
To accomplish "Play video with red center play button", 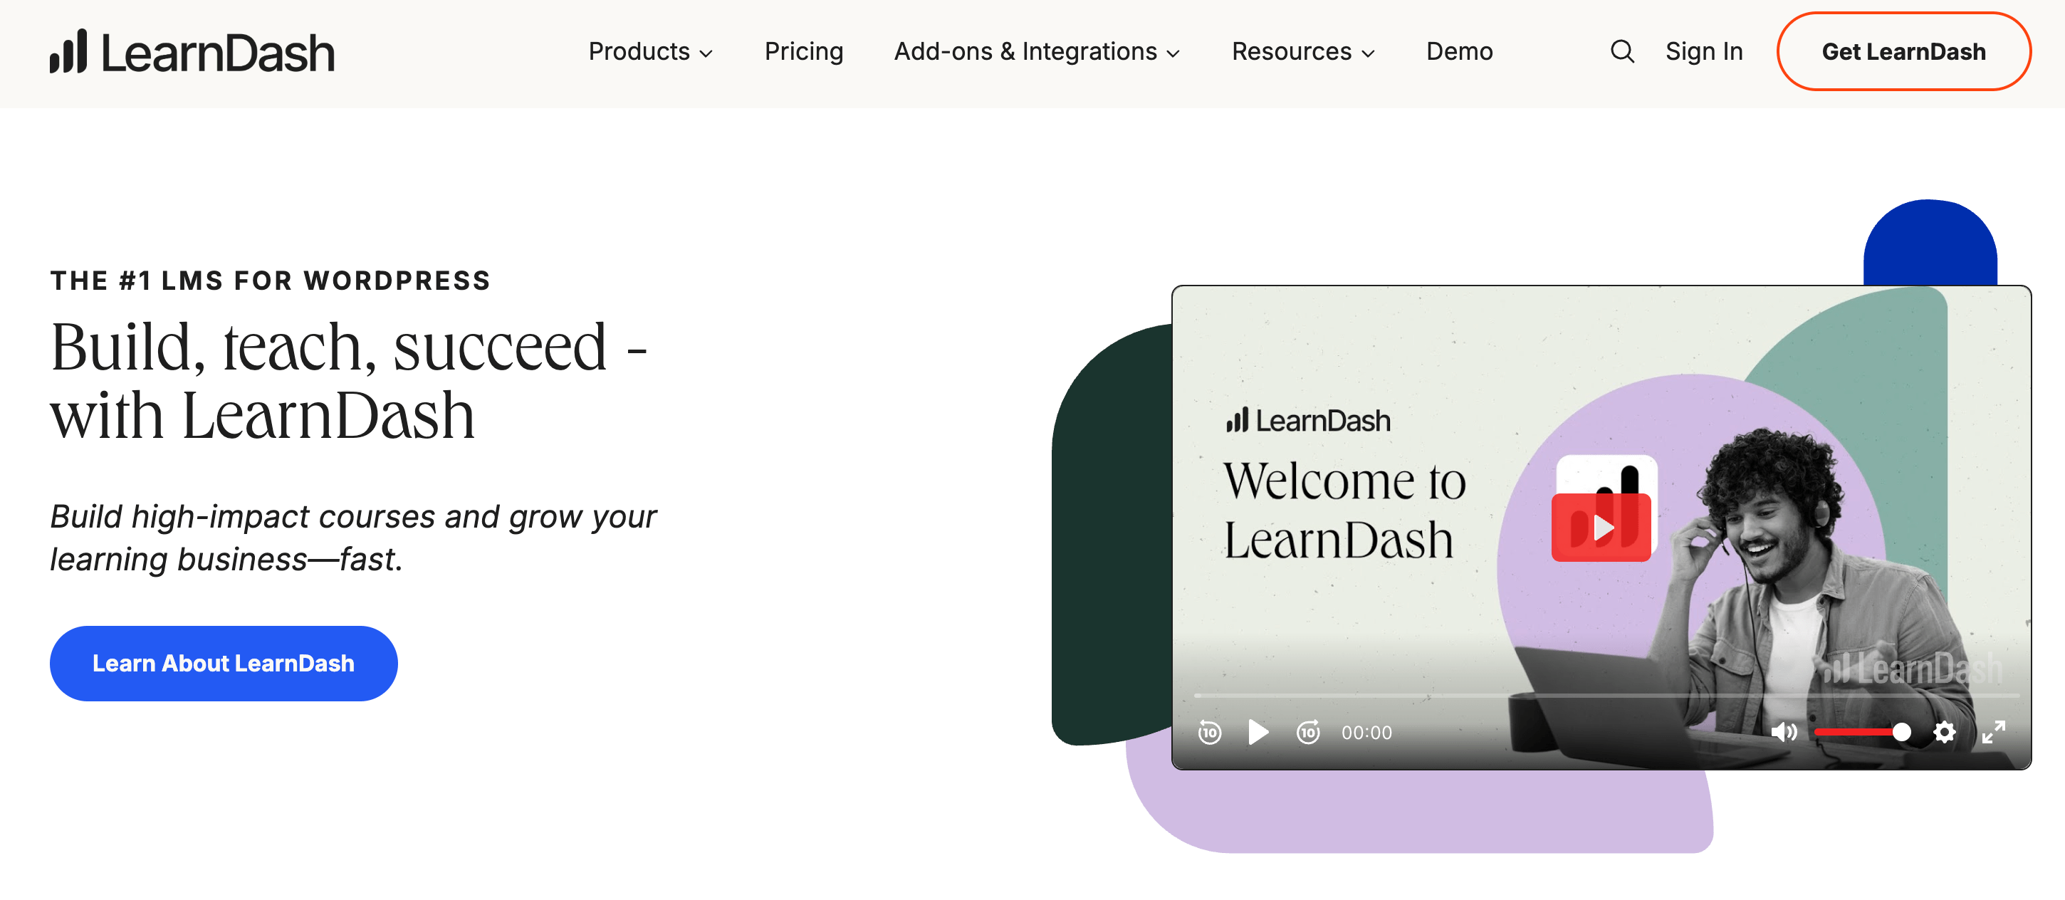I will point(1601,528).
